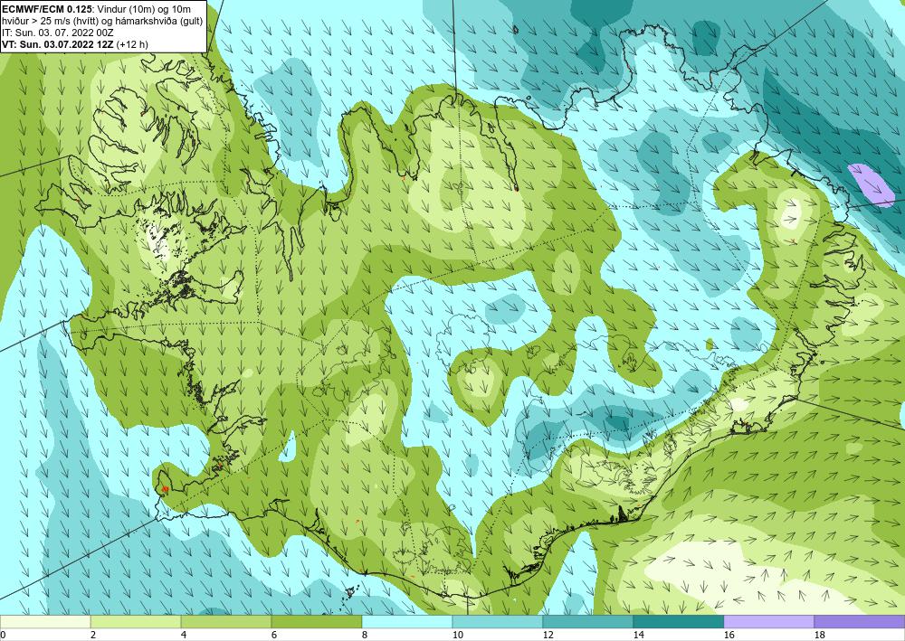Image resolution: width=905 pixels, height=641 pixels.
Task: Select the 8–10 m/s light cyan legend swatch
Action: (x=407, y=622)
